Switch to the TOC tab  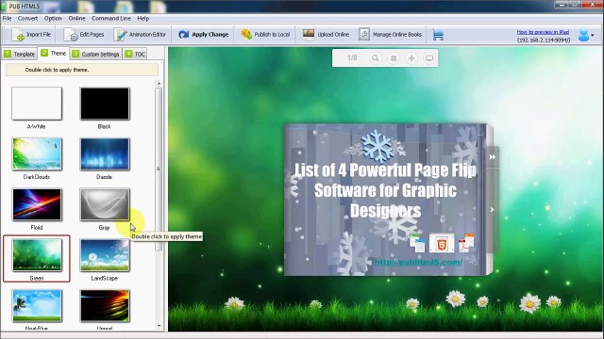coord(135,55)
